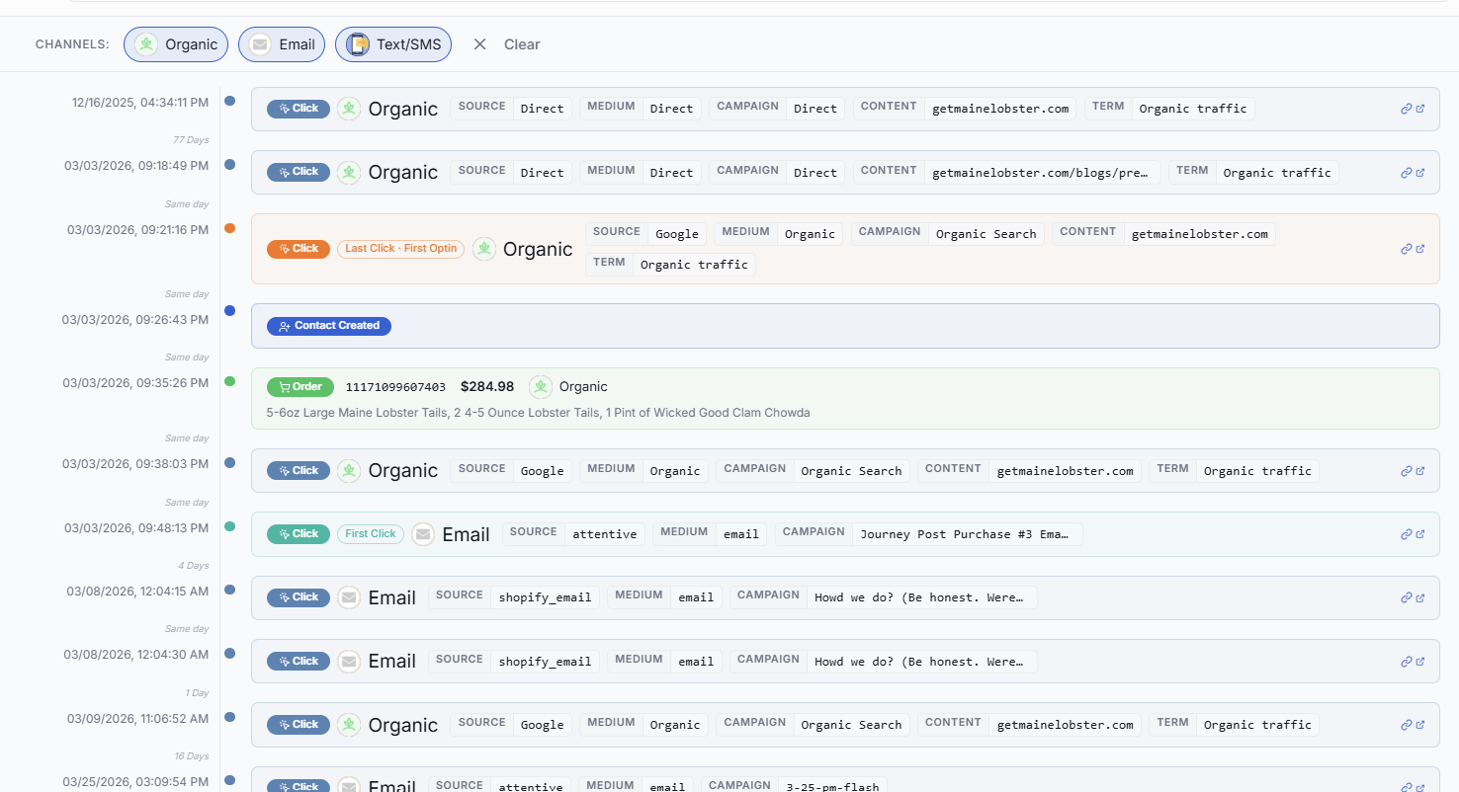Copy link icon on 12/16/2025 04:34:11 PM row
The width and height of the screenshot is (1459, 792).
click(x=1406, y=109)
